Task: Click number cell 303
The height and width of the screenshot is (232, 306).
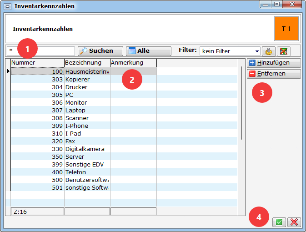Action: click(37, 79)
